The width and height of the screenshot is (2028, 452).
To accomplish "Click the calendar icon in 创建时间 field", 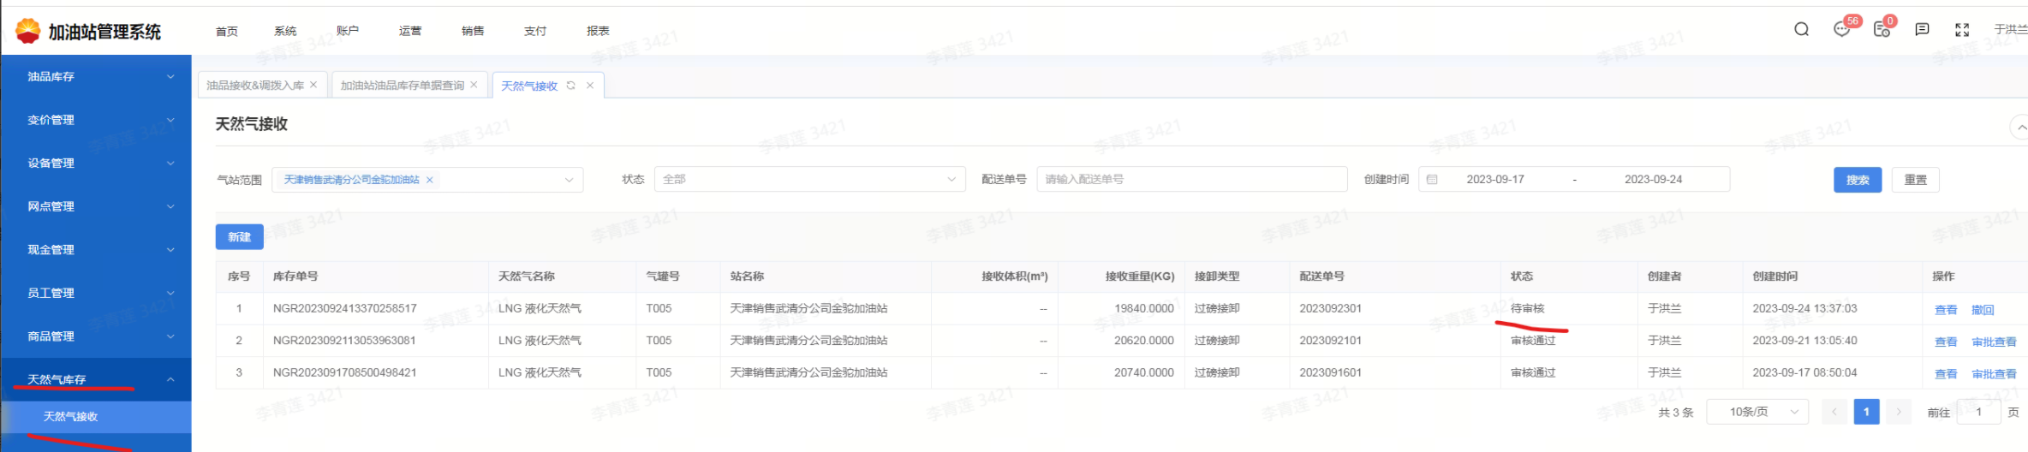I will pyautogui.click(x=1432, y=180).
